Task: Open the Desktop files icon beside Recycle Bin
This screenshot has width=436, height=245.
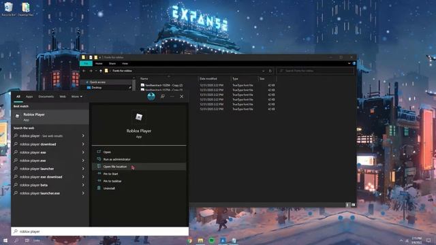Action: click(26, 9)
